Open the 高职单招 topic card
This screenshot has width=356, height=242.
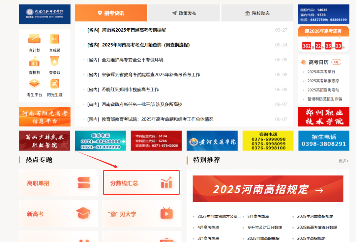click(59, 183)
